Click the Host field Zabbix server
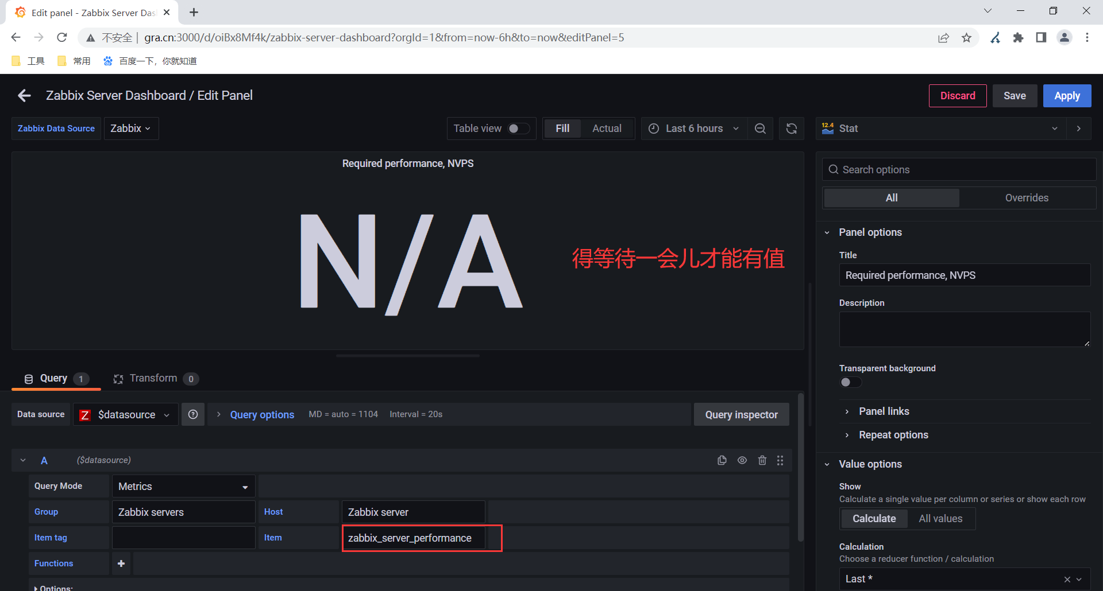 (x=413, y=512)
